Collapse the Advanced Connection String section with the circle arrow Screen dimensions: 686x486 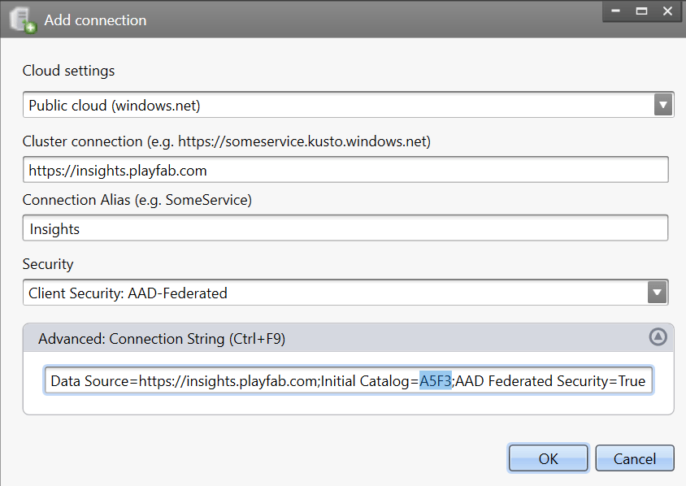[x=658, y=337]
